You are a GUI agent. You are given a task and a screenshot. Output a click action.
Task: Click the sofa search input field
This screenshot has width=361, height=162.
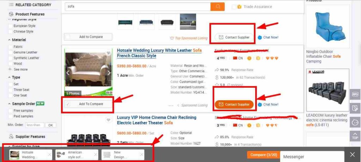[138, 6]
